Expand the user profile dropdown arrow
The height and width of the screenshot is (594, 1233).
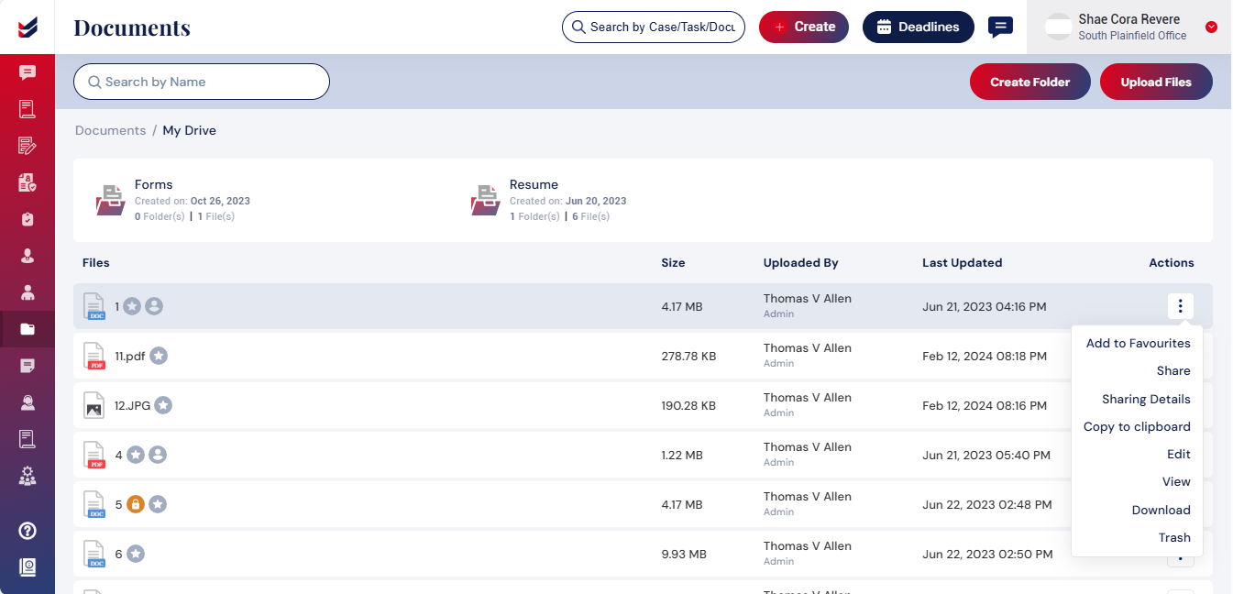pos(1211,27)
